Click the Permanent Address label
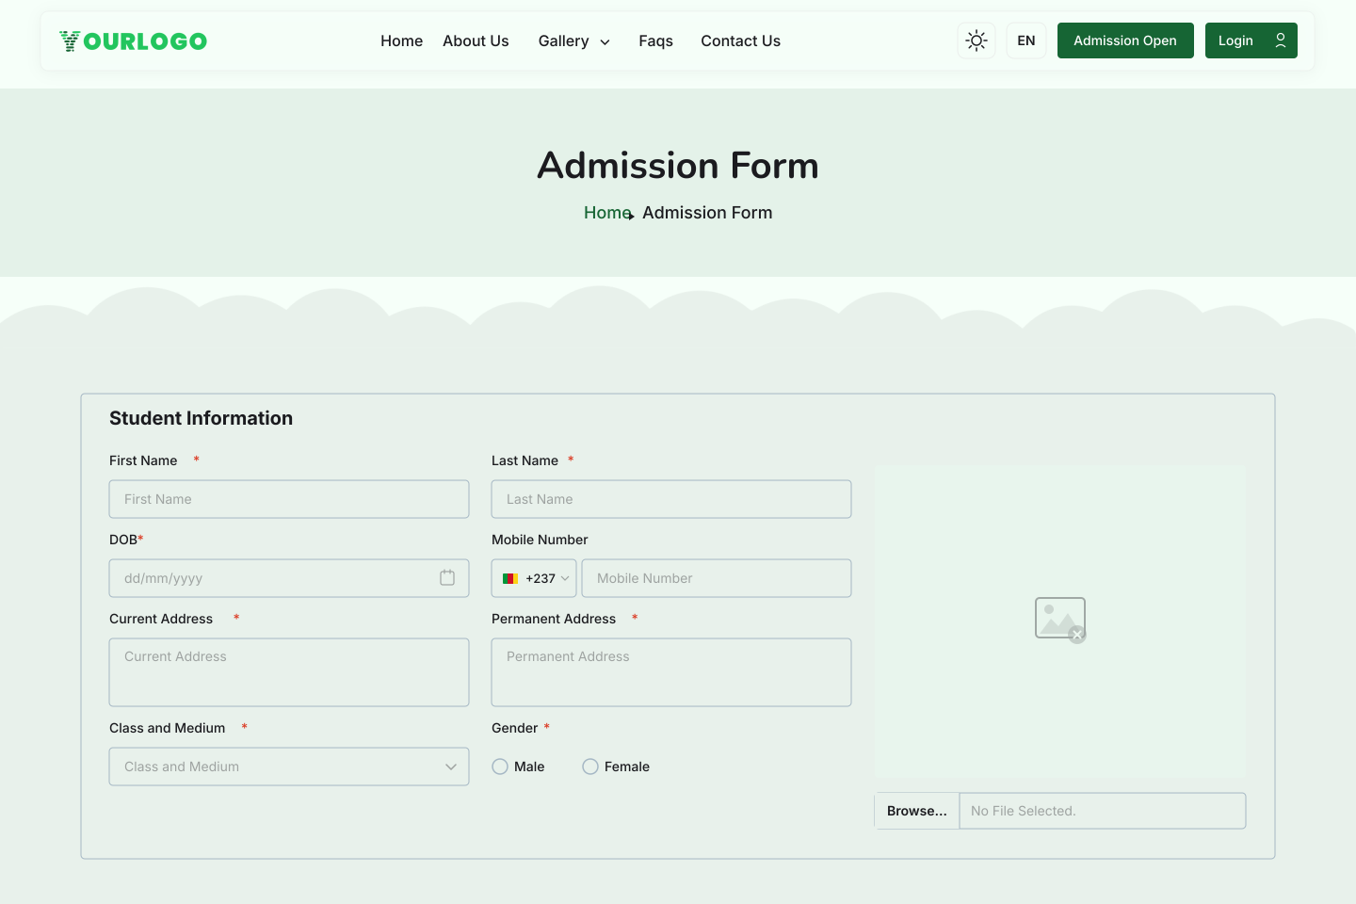 (x=554, y=619)
